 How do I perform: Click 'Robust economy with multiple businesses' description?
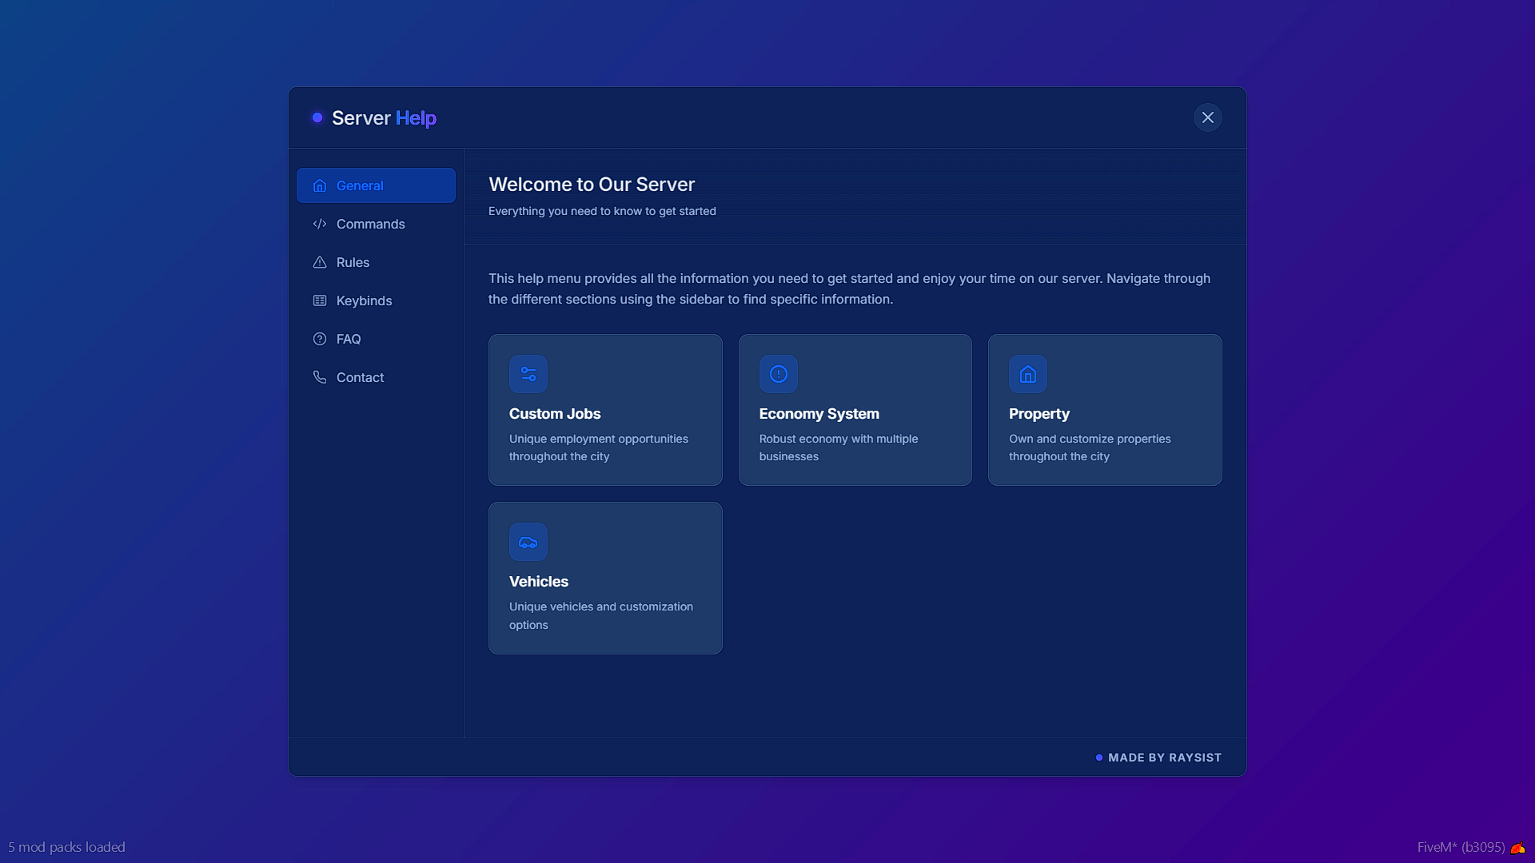coord(839,447)
